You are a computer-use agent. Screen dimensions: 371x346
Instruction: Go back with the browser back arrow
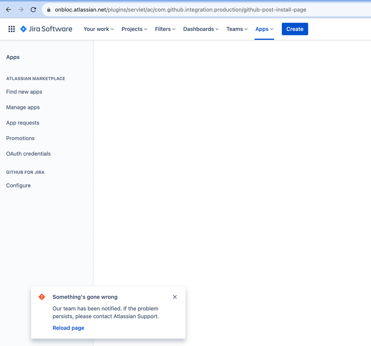click(9, 10)
